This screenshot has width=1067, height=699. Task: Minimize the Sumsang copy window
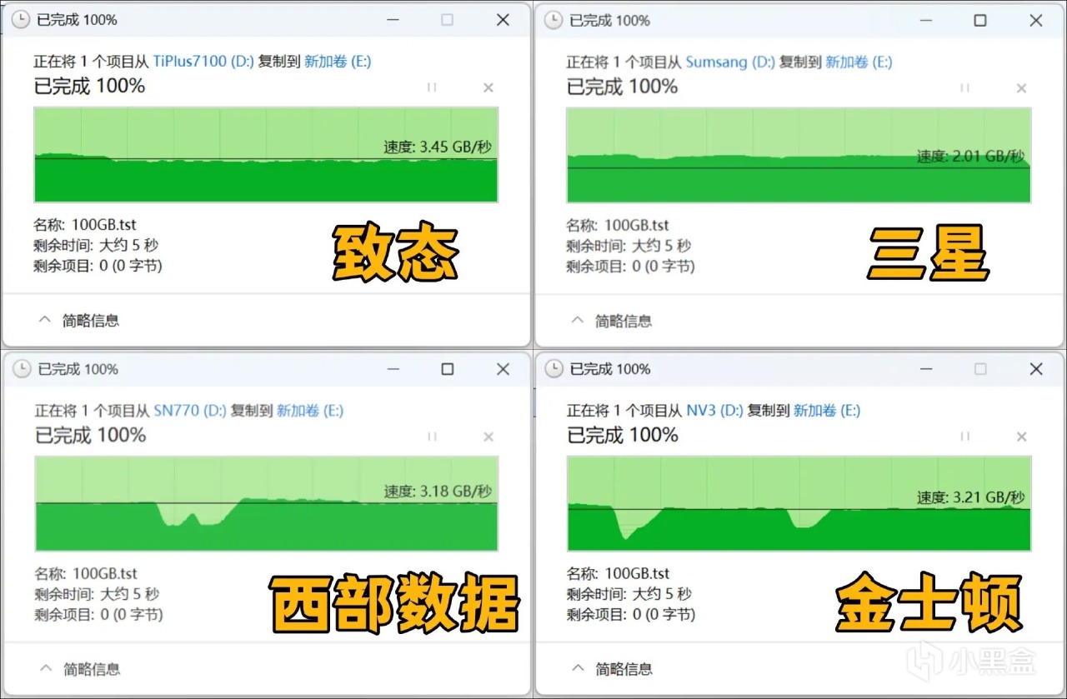point(924,20)
